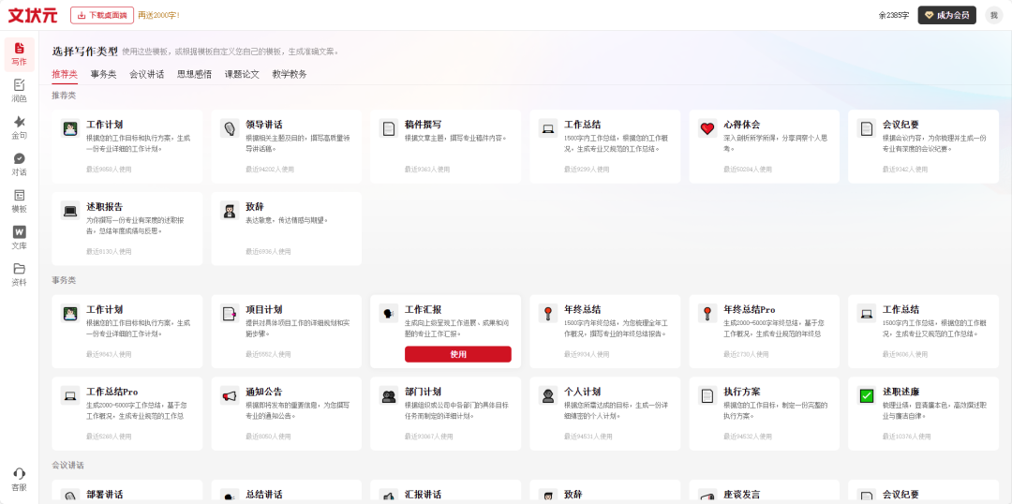The height and width of the screenshot is (504, 1012).
Task: Click the 工作汇报 speaking head icon
Action: point(389,313)
